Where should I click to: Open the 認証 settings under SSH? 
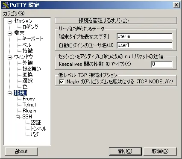[36, 123]
